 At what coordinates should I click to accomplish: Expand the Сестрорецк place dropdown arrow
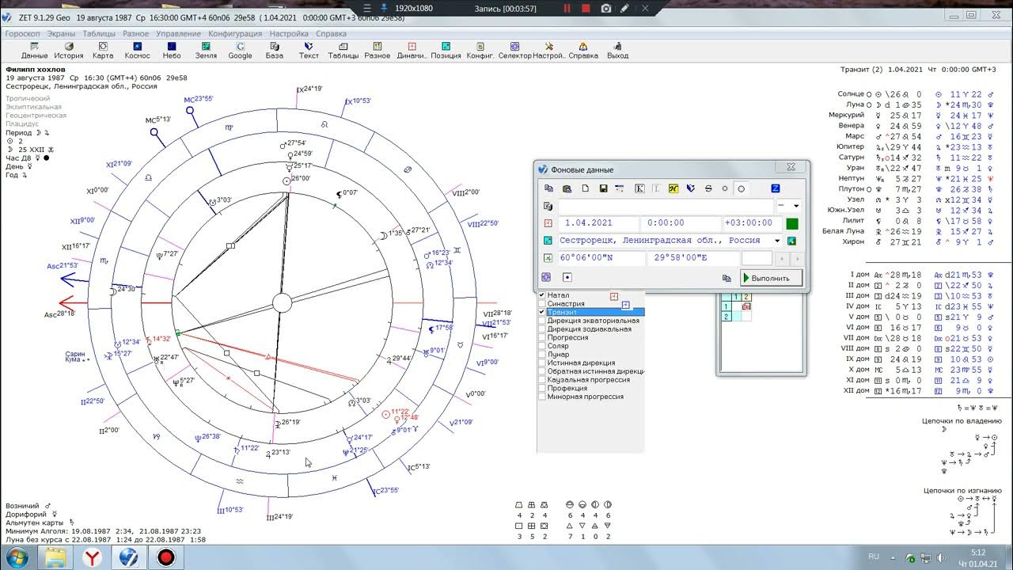[777, 241]
